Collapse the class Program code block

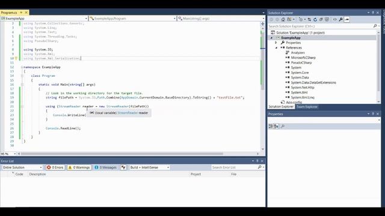tap(22, 76)
